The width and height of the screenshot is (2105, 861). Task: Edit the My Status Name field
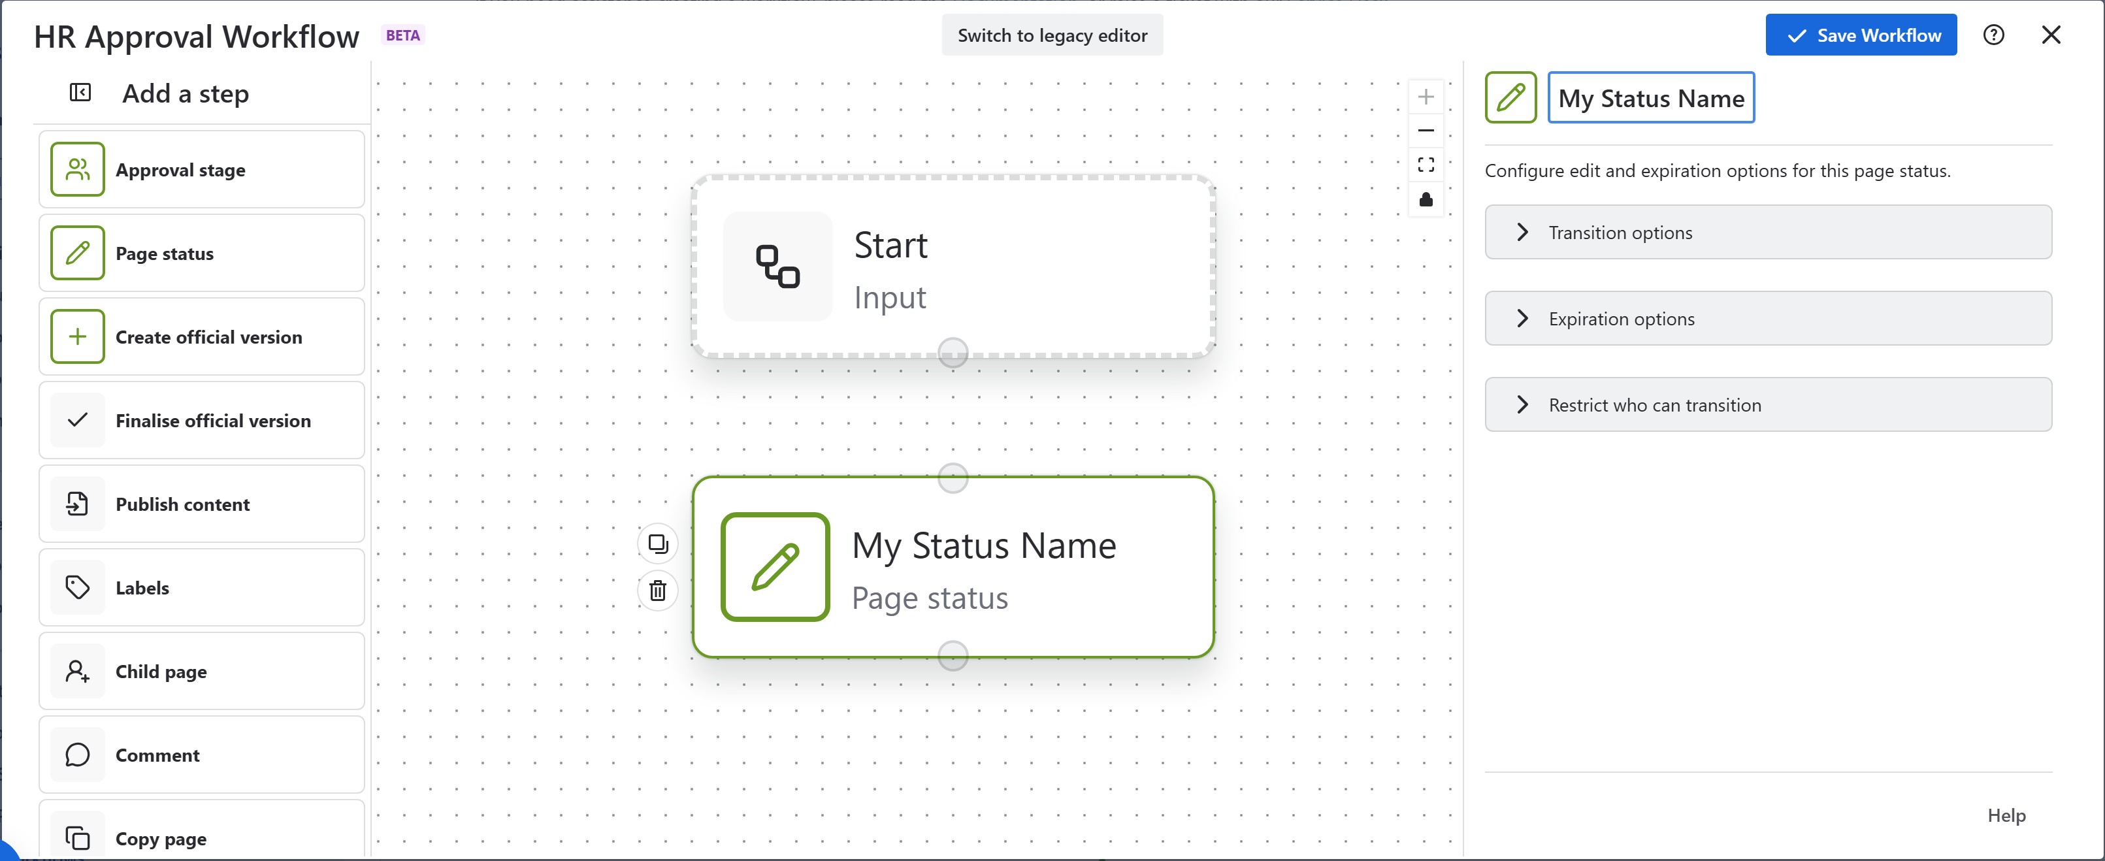[1651, 98]
